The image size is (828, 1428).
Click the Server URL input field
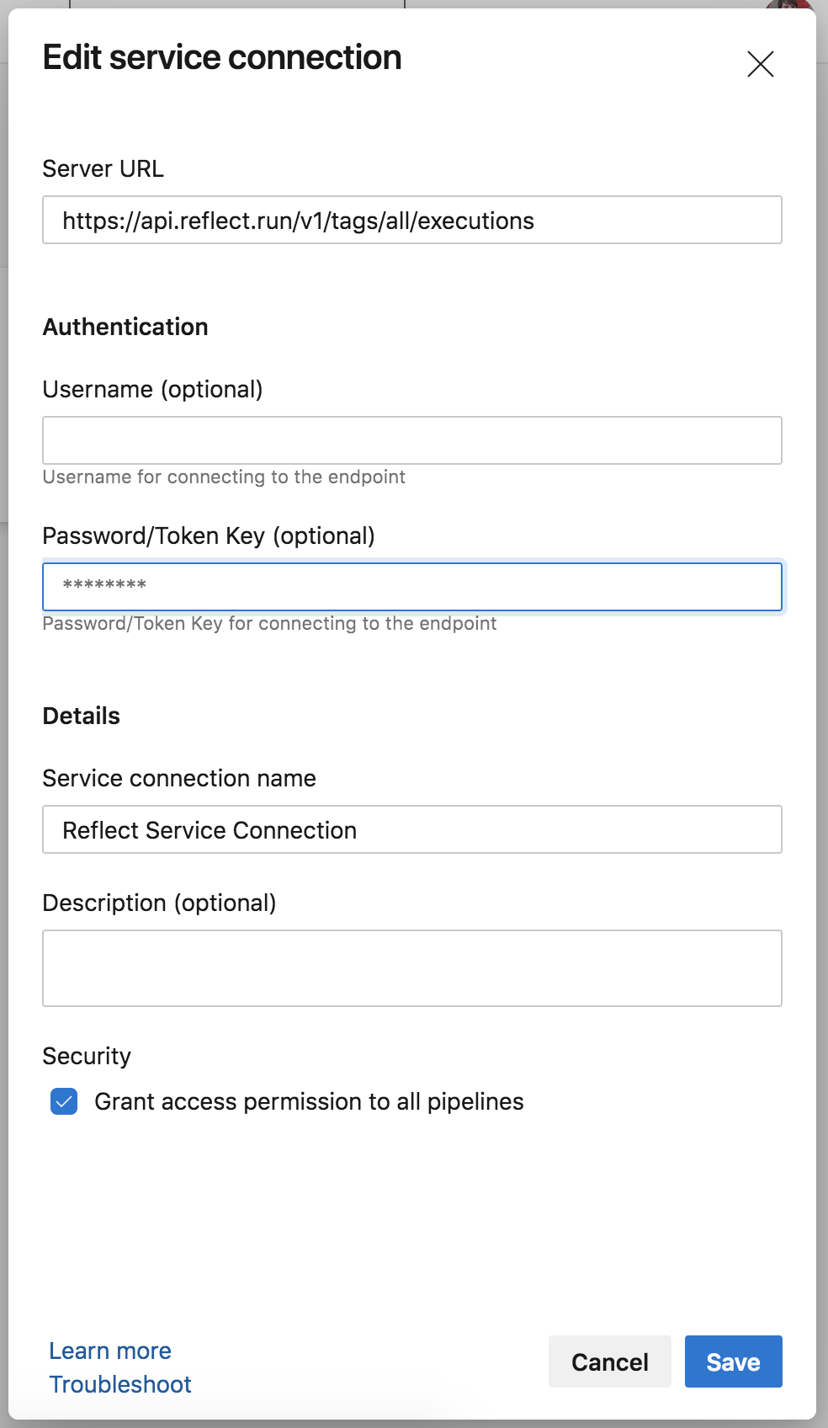pyautogui.click(x=412, y=221)
